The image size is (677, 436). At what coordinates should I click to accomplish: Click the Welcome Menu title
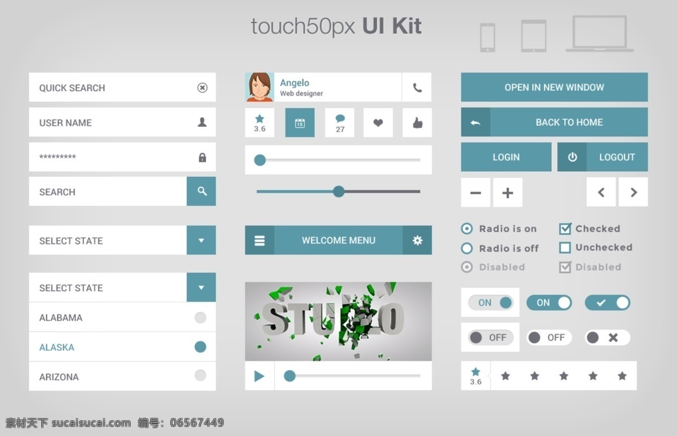click(x=338, y=241)
